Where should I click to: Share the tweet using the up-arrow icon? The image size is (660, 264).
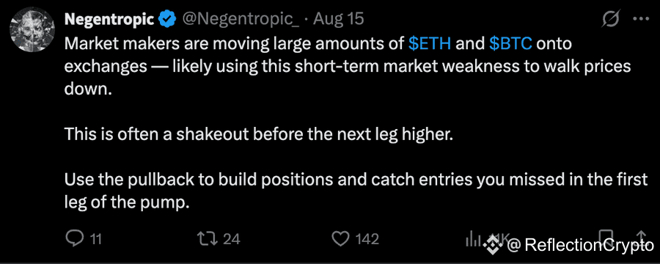click(641, 237)
